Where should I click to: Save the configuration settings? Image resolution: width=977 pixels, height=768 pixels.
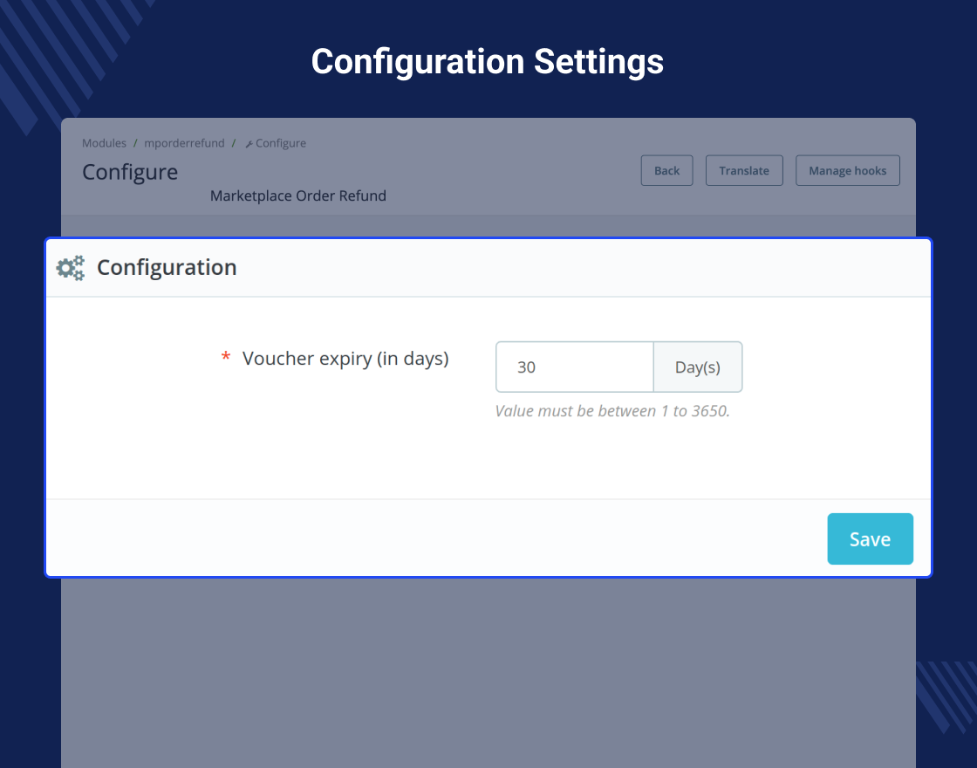pyautogui.click(x=870, y=538)
